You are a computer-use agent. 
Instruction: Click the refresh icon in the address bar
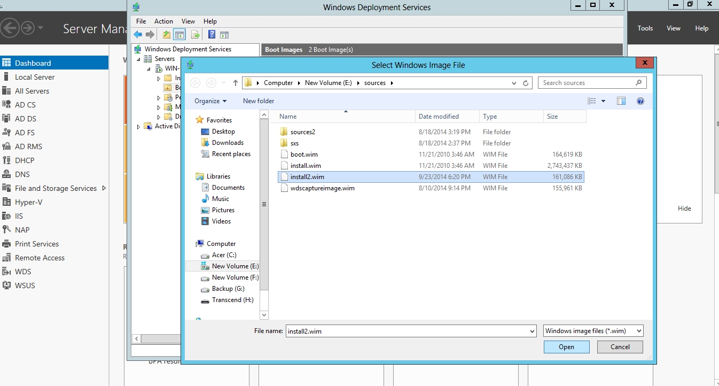click(x=526, y=83)
